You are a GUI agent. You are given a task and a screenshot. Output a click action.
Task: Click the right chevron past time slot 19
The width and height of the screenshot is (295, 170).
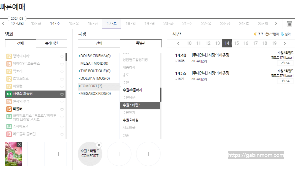coord(284,43)
